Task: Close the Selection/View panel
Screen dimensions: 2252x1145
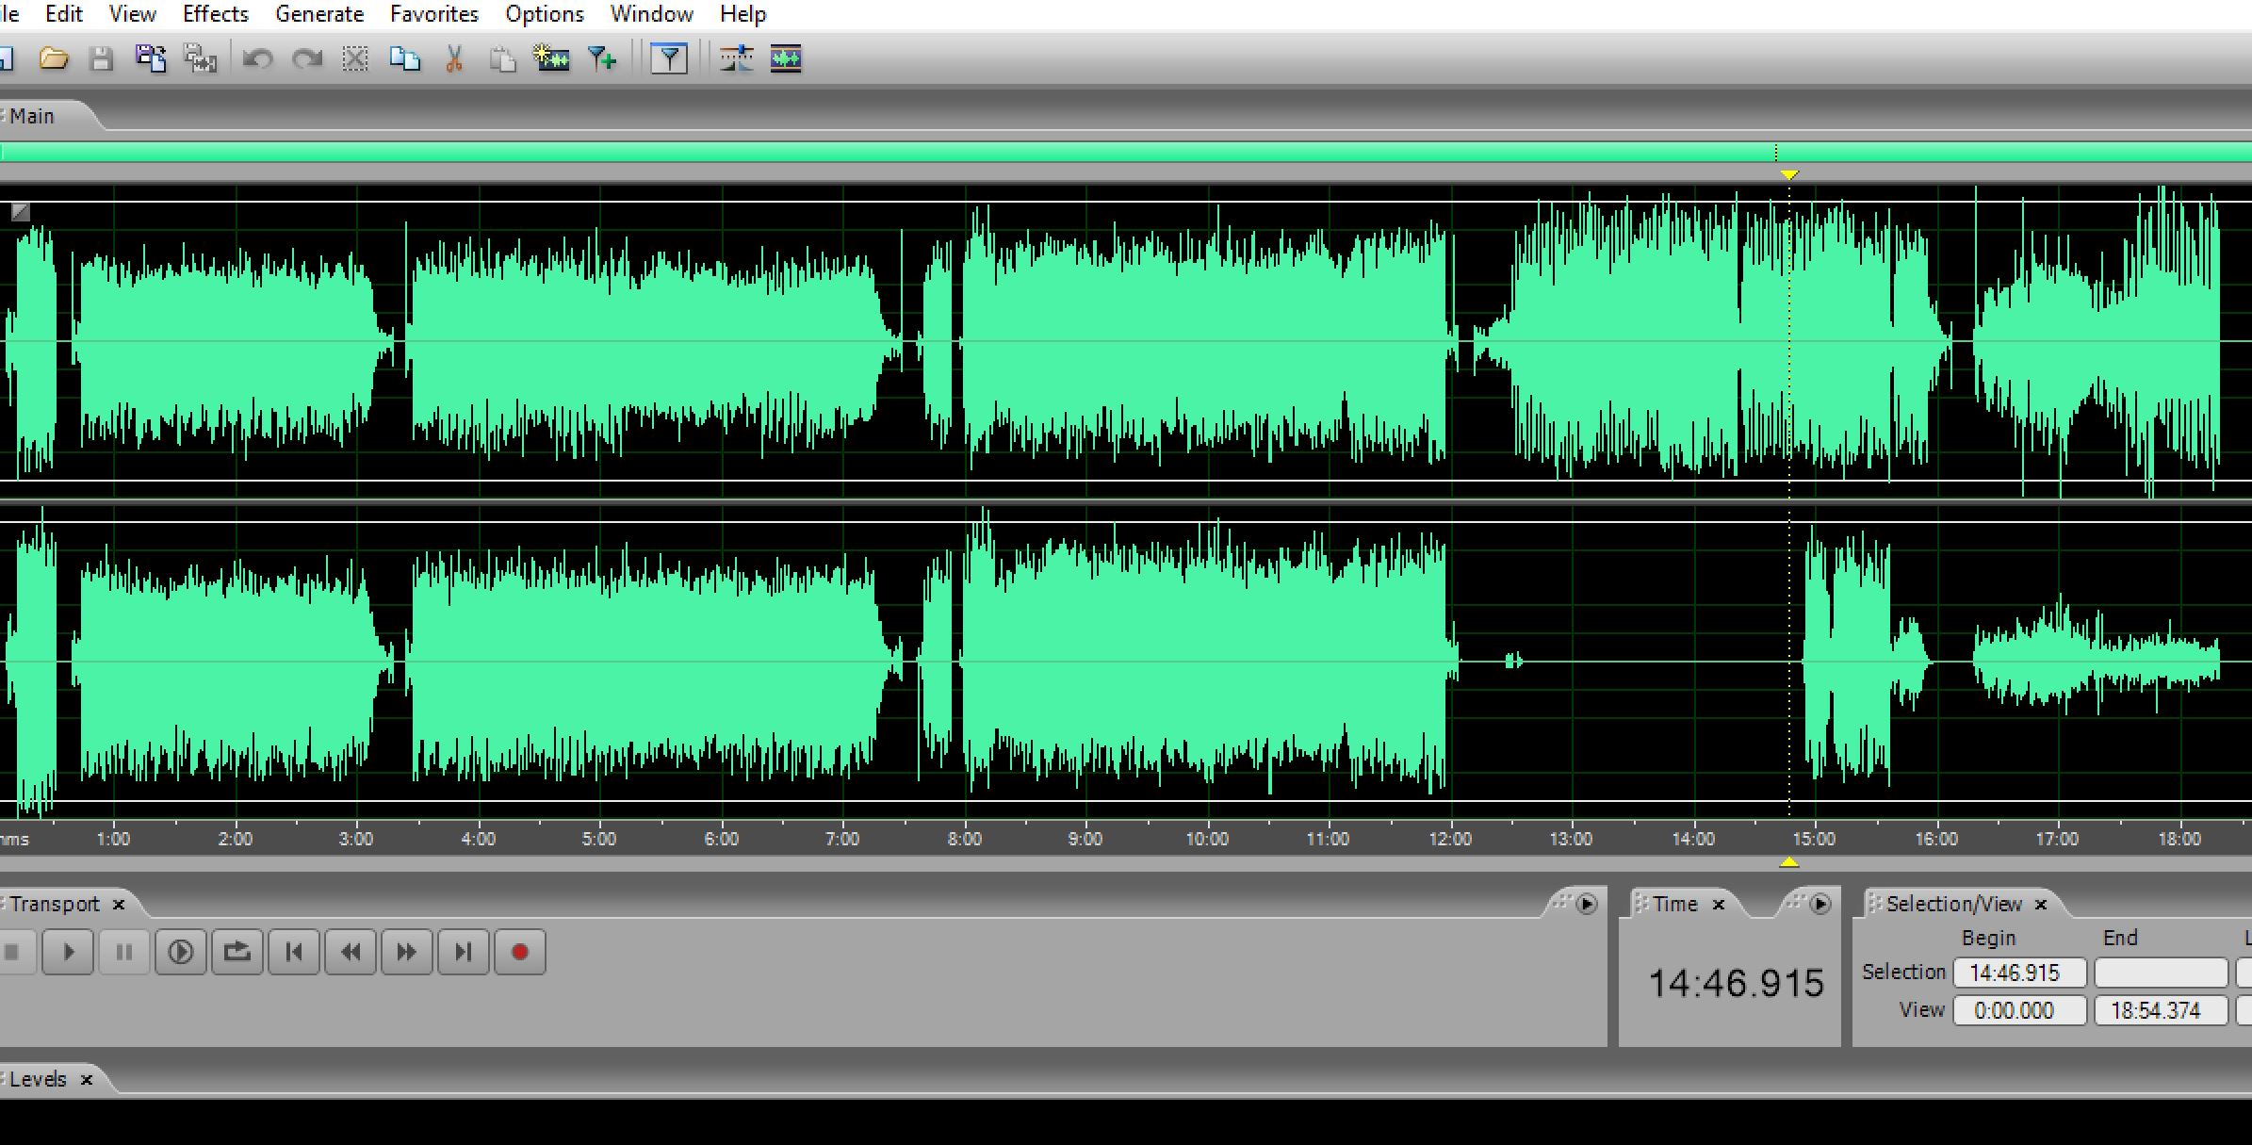Action: pos(2041,905)
